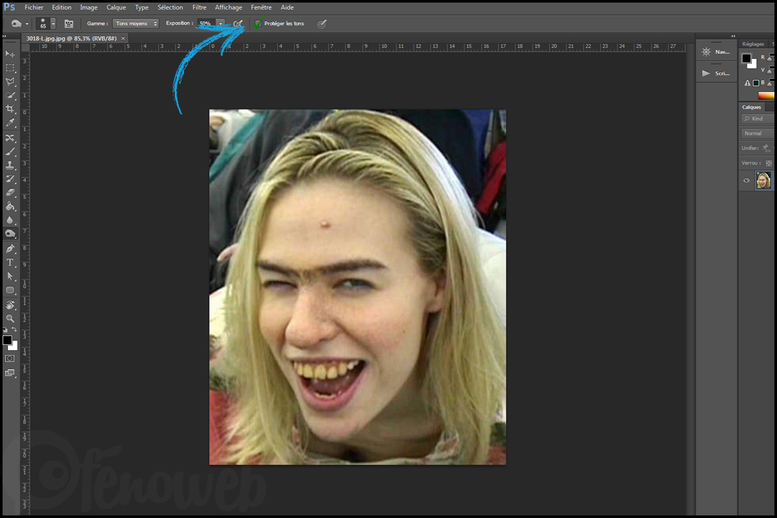777x518 pixels.
Task: Open the Filtre menu
Action: pyautogui.click(x=199, y=7)
